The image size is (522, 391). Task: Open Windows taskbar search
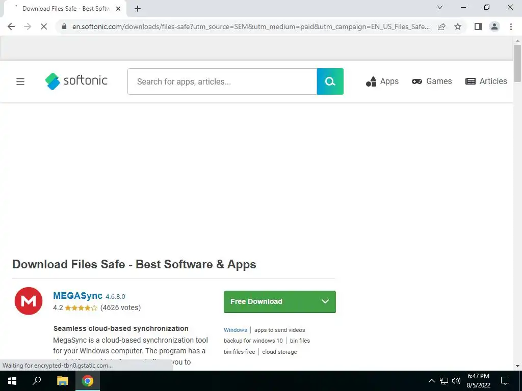coord(37,381)
